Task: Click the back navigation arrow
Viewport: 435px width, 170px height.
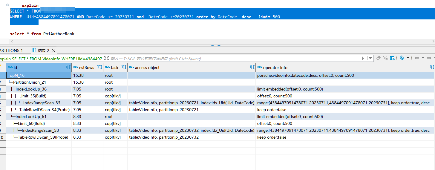Action: pyautogui.click(x=416, y=58)
